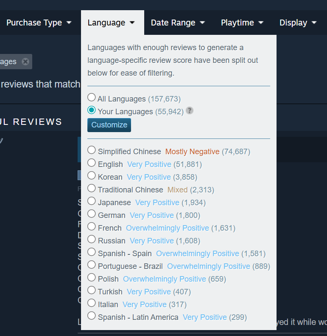
Task: Select the French language radio option
Action: point(91,226)
